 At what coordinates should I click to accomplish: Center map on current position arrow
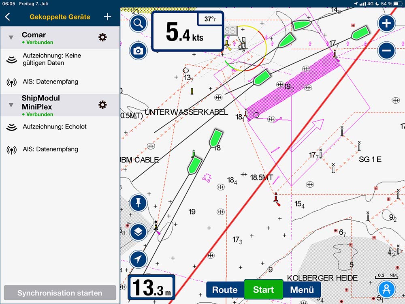139,259
